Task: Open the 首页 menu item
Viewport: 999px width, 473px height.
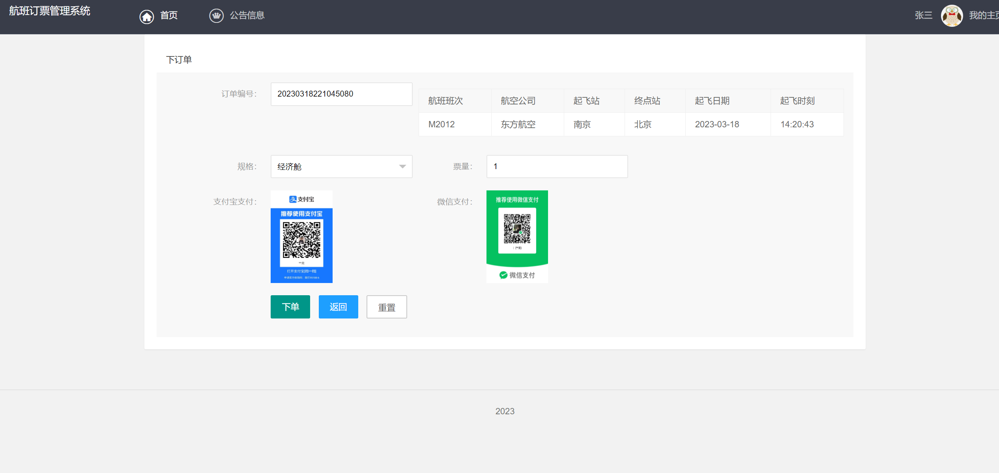Action: point(169,15)
